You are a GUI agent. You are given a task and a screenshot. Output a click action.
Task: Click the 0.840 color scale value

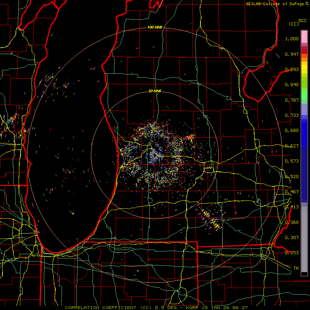(292, 85)
